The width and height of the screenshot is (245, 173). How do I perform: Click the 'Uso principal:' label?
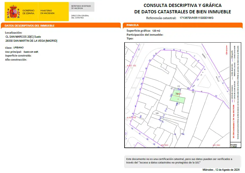pyautogui.click(x=13, y=52)
